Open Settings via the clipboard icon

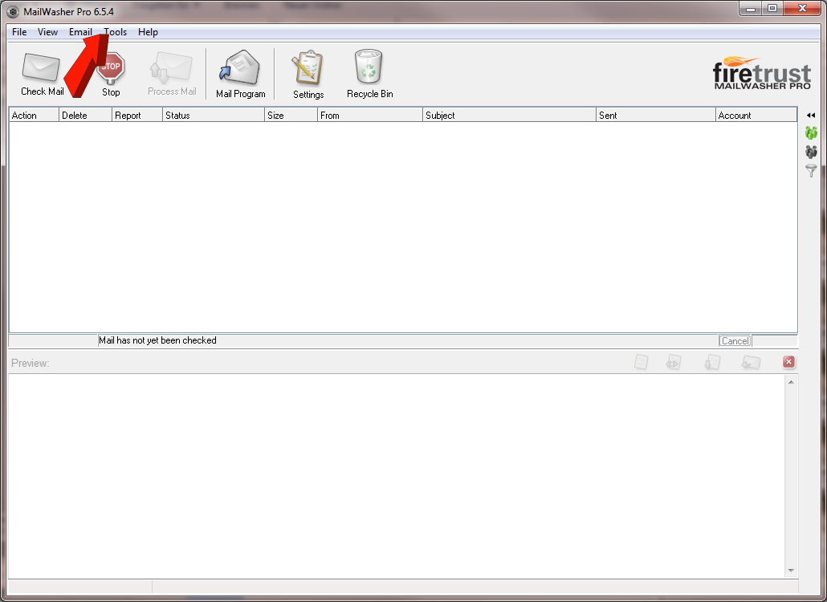pos(308,68)
